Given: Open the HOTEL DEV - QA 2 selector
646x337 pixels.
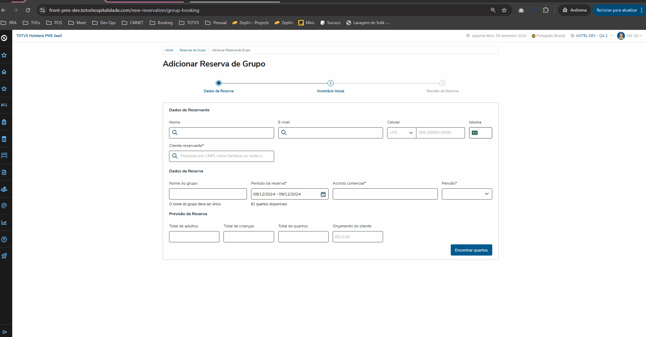Looking at the screenshot, I should (592, 36).
